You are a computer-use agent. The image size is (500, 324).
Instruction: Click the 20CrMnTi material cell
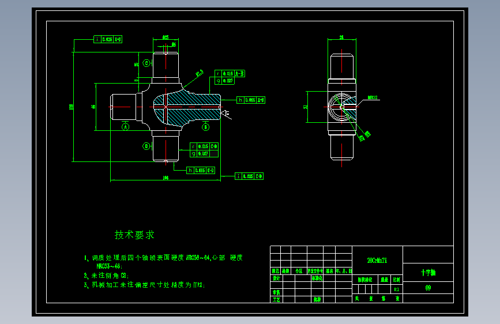377,260
